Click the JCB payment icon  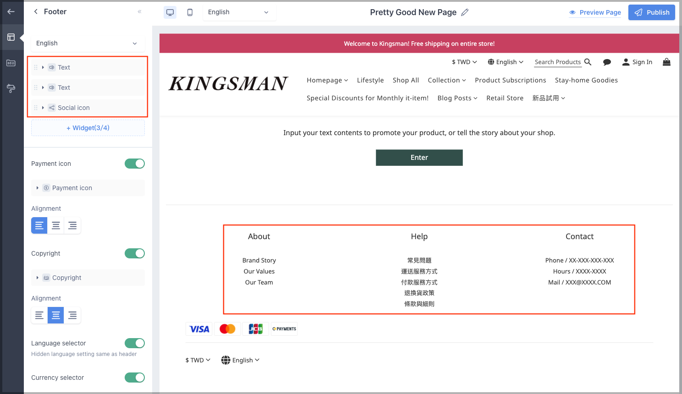coord(256,329)
